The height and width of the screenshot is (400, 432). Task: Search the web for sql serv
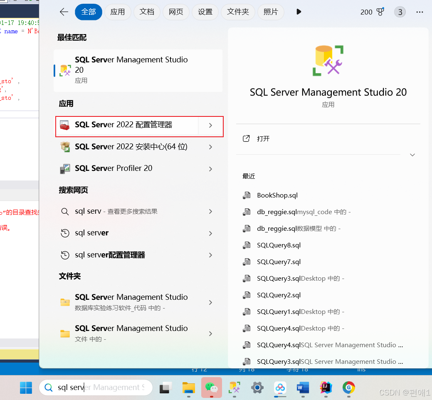click(127, 212)
